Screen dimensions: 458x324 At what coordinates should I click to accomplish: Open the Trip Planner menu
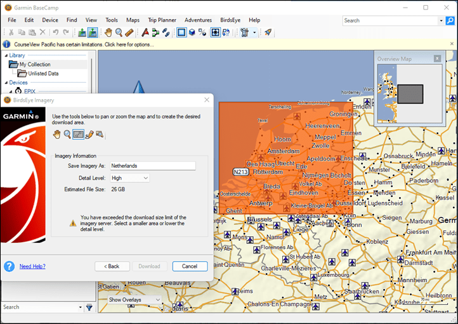[x=162, y=20]
